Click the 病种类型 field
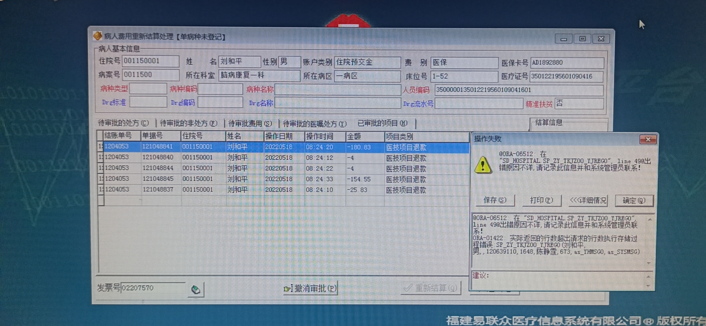Viewport: 706px width, 326px height. point(148,89)
